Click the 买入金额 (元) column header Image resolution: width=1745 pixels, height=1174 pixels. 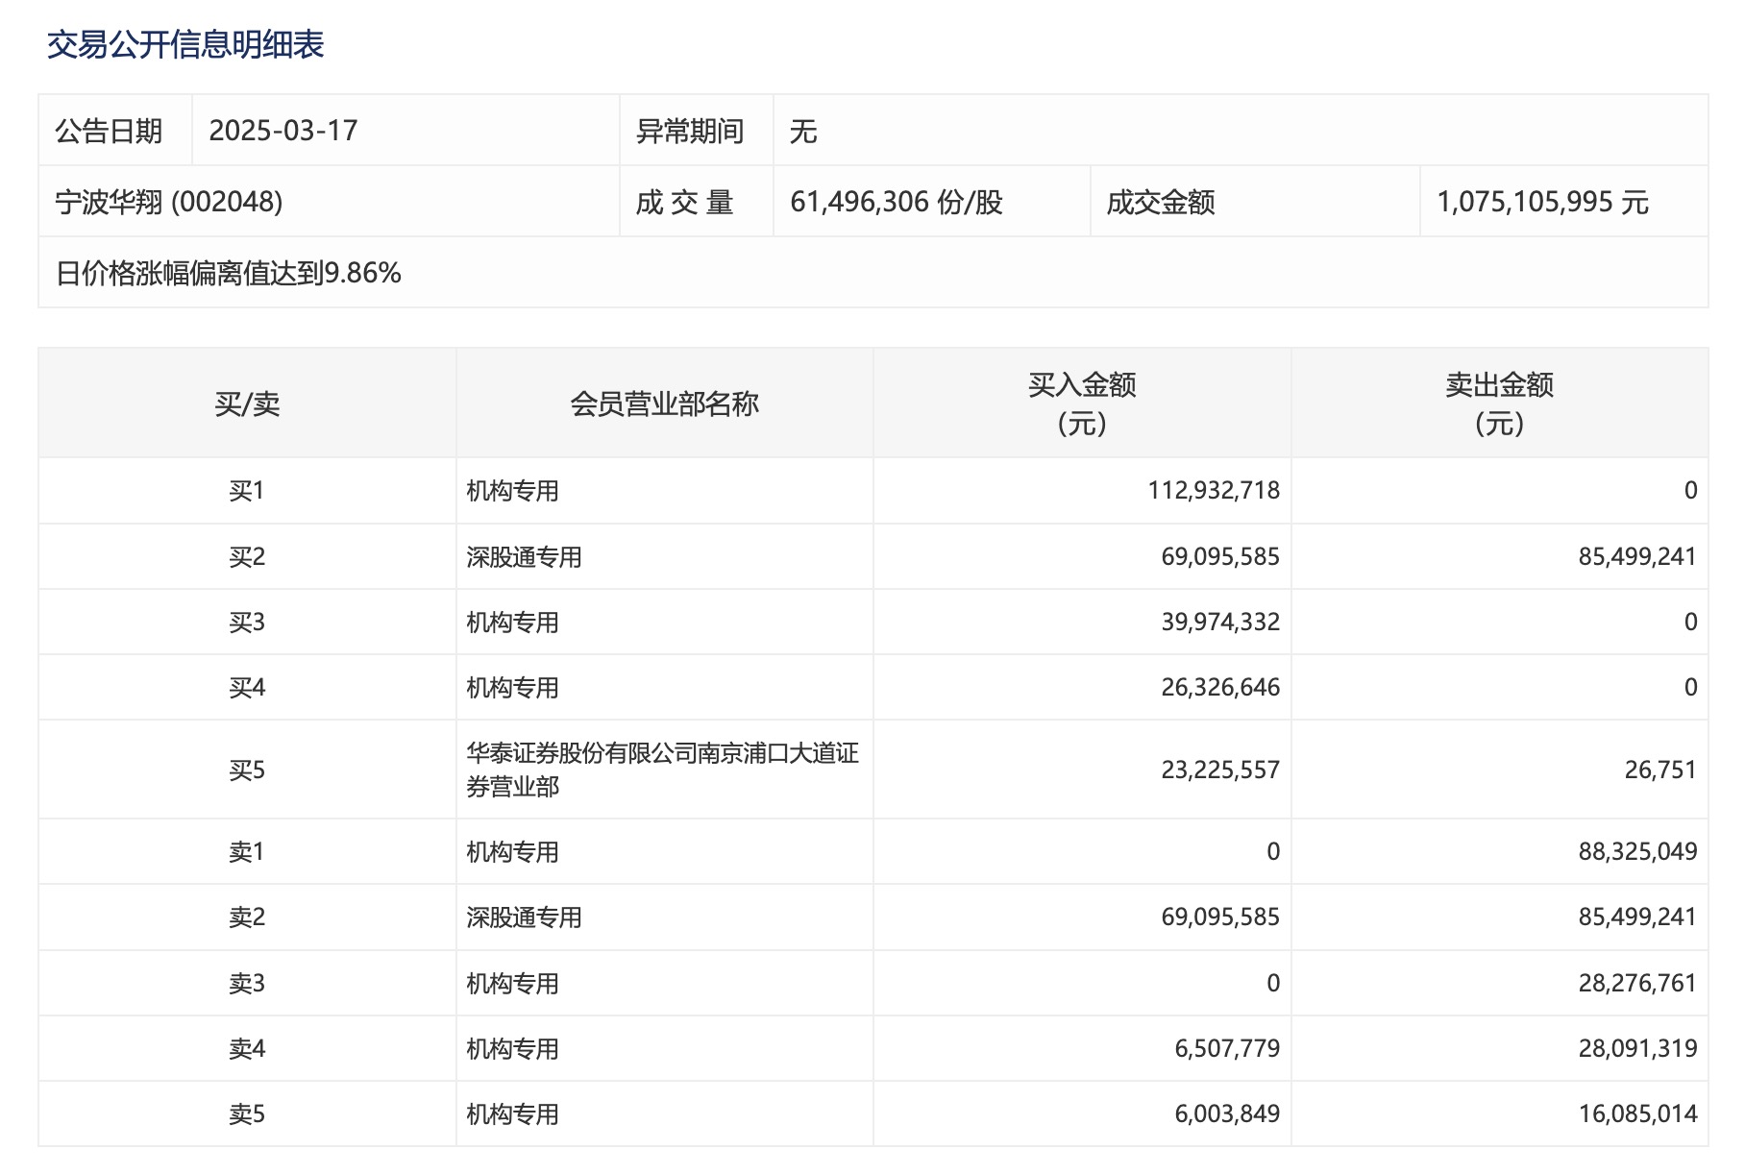click(1082, 404)
